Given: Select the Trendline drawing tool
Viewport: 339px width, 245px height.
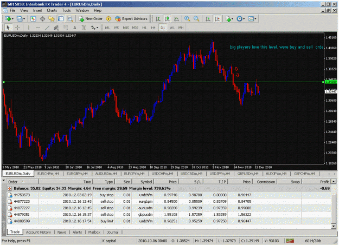Looking at the screenshot, I should pyautogui.click(x=47, y=28).
